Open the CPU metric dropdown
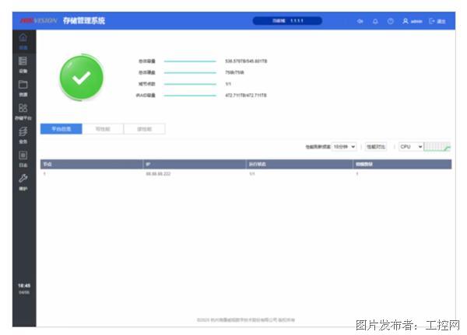This screenshot has height=335, width=467. tap(410, 146)
